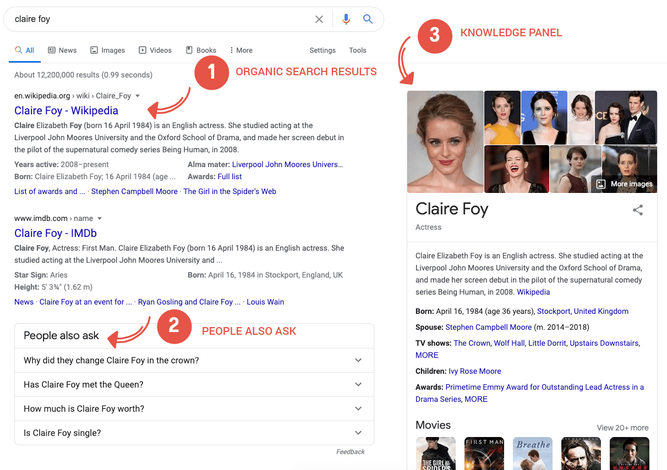Open List of awards sitelink

tap(50, 191)
